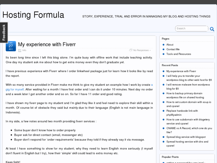Open post about removing malware from wordpress
Screen dimensions: 217x163
(188, 87)
